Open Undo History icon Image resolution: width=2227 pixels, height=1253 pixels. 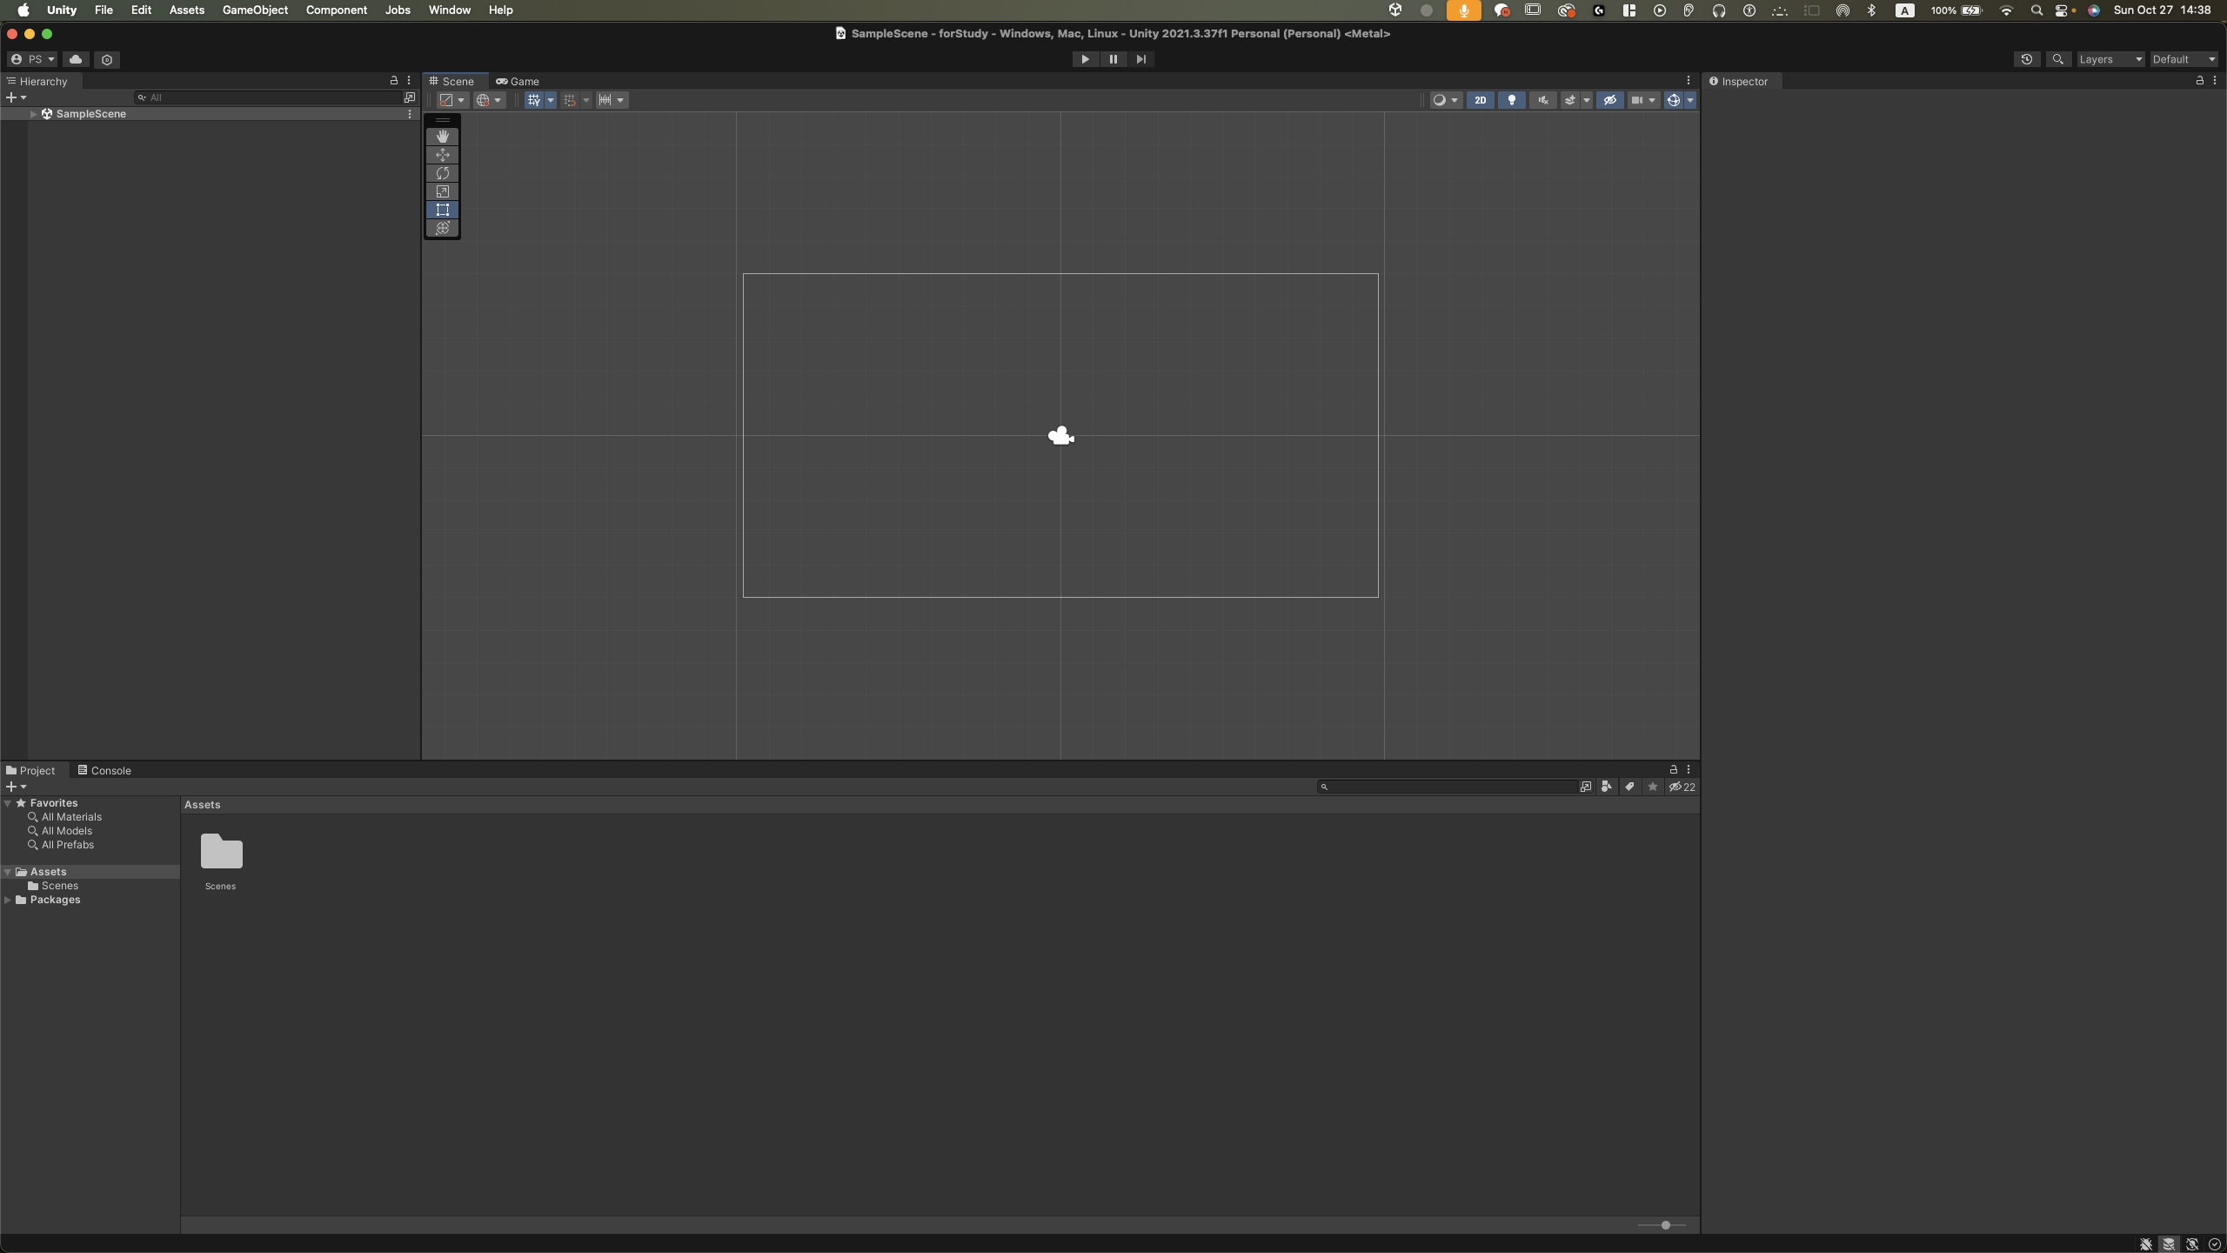point(2026,59)
